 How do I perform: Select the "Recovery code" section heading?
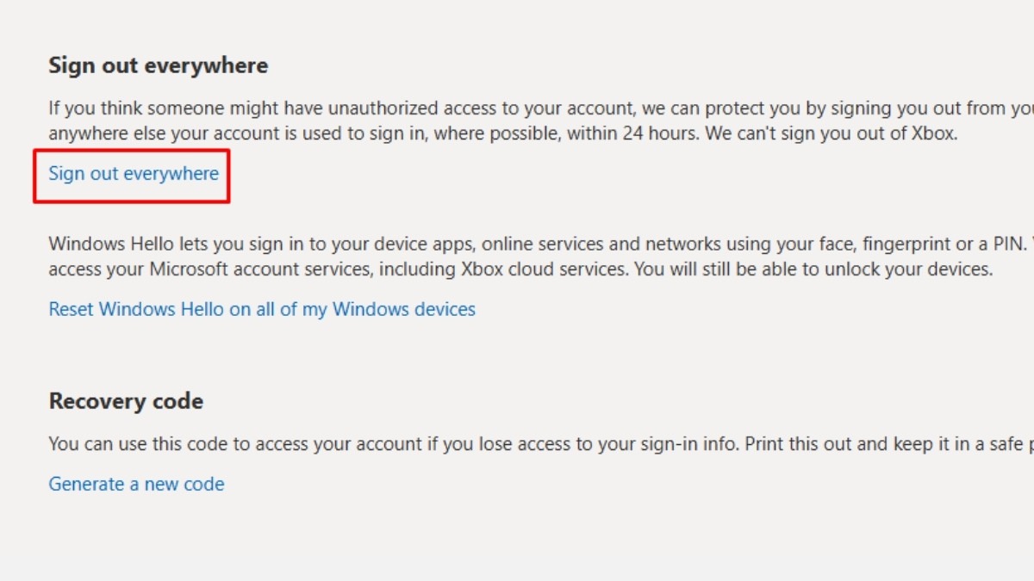click(126, 401)
